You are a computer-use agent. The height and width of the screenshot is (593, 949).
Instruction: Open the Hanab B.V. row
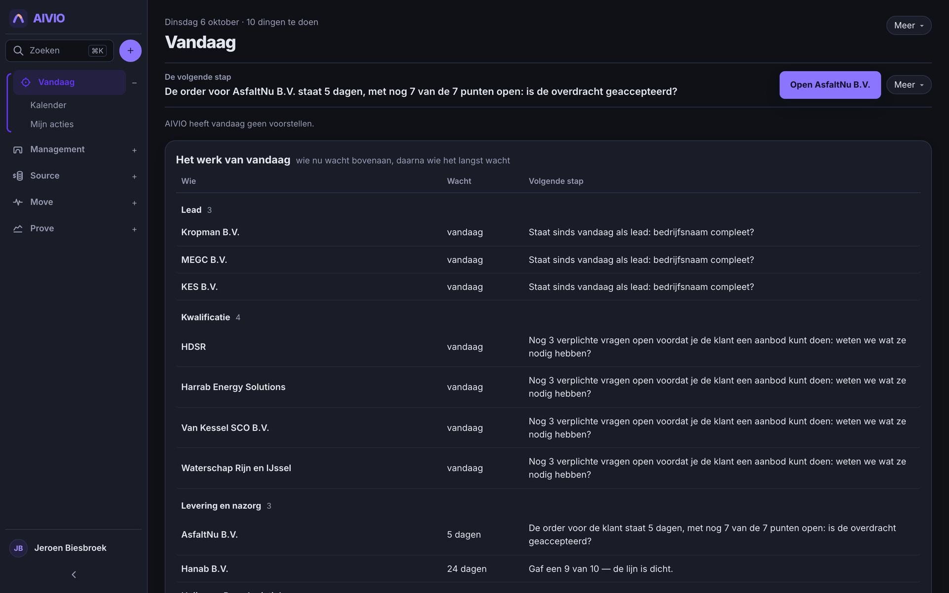(548, 569)
